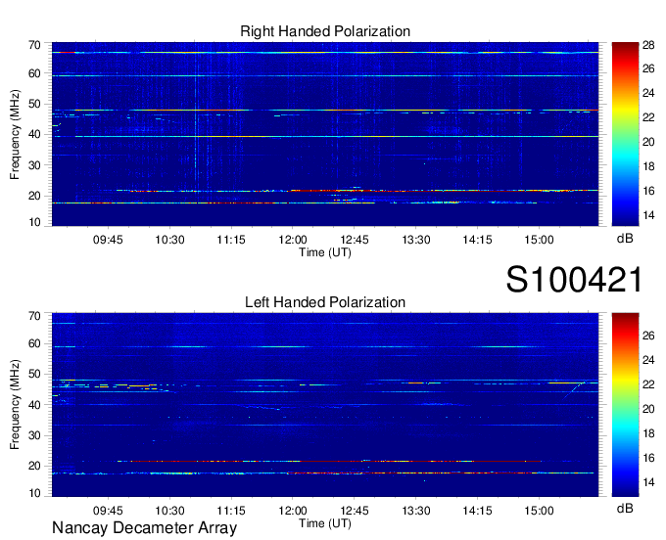Click the right-handed panel's color scale bar
The width and height of the screenshot is (666, 540).
625,134
